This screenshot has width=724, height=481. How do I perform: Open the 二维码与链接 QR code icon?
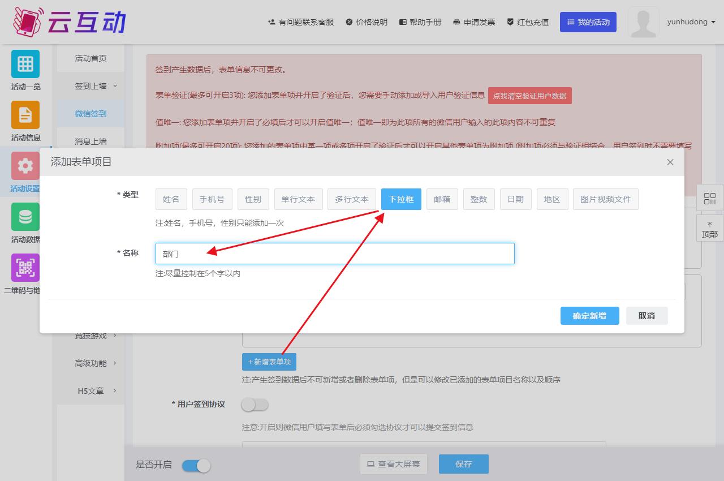(x=25, y=268)
